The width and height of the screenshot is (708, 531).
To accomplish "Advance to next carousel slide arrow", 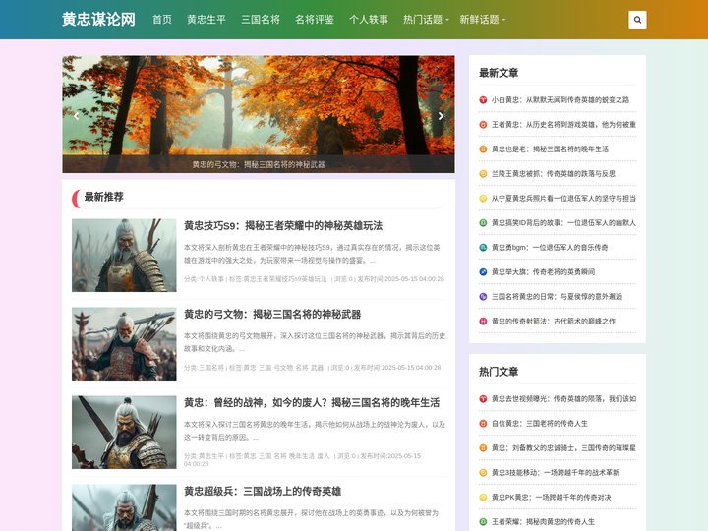I will (x=442, y=116).
